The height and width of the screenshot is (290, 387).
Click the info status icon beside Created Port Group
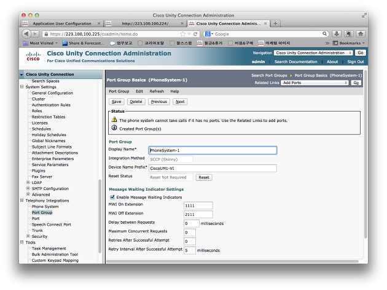114,128
